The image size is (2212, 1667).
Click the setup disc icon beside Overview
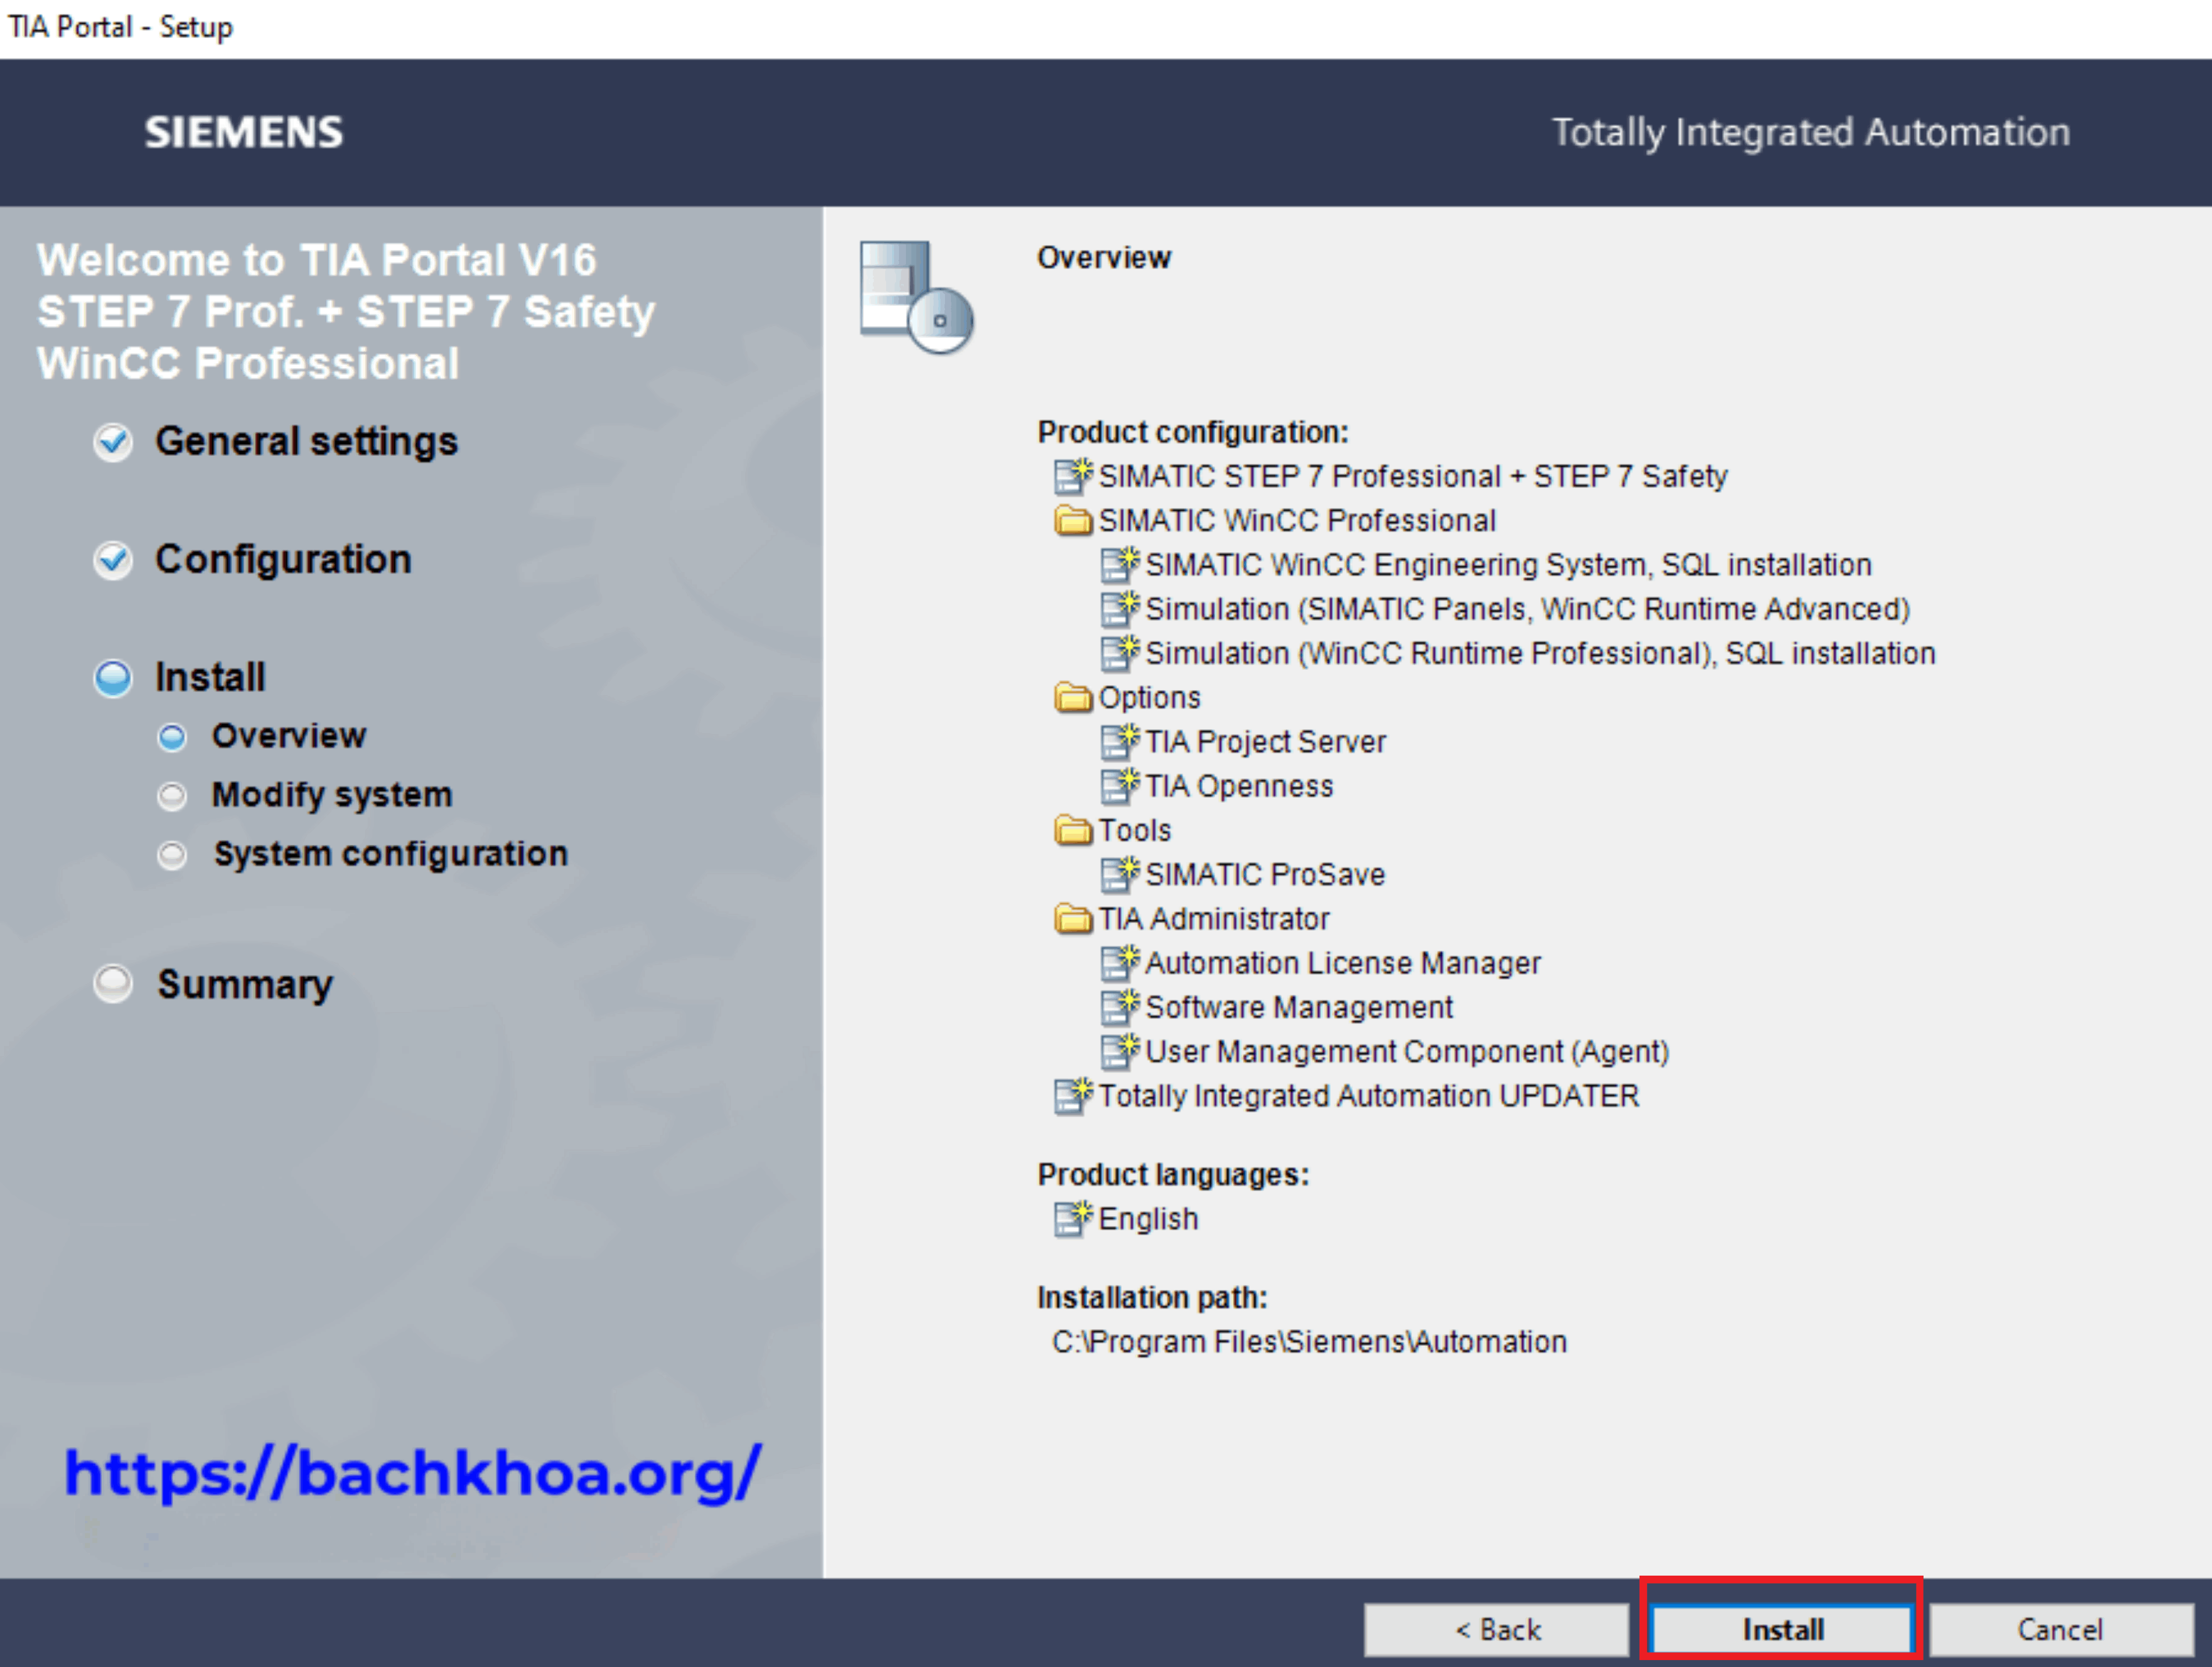point(916,297)
